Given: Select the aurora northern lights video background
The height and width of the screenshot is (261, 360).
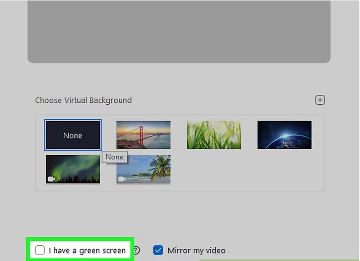Looking at the screenshot, I should click(x=73, y=170).
